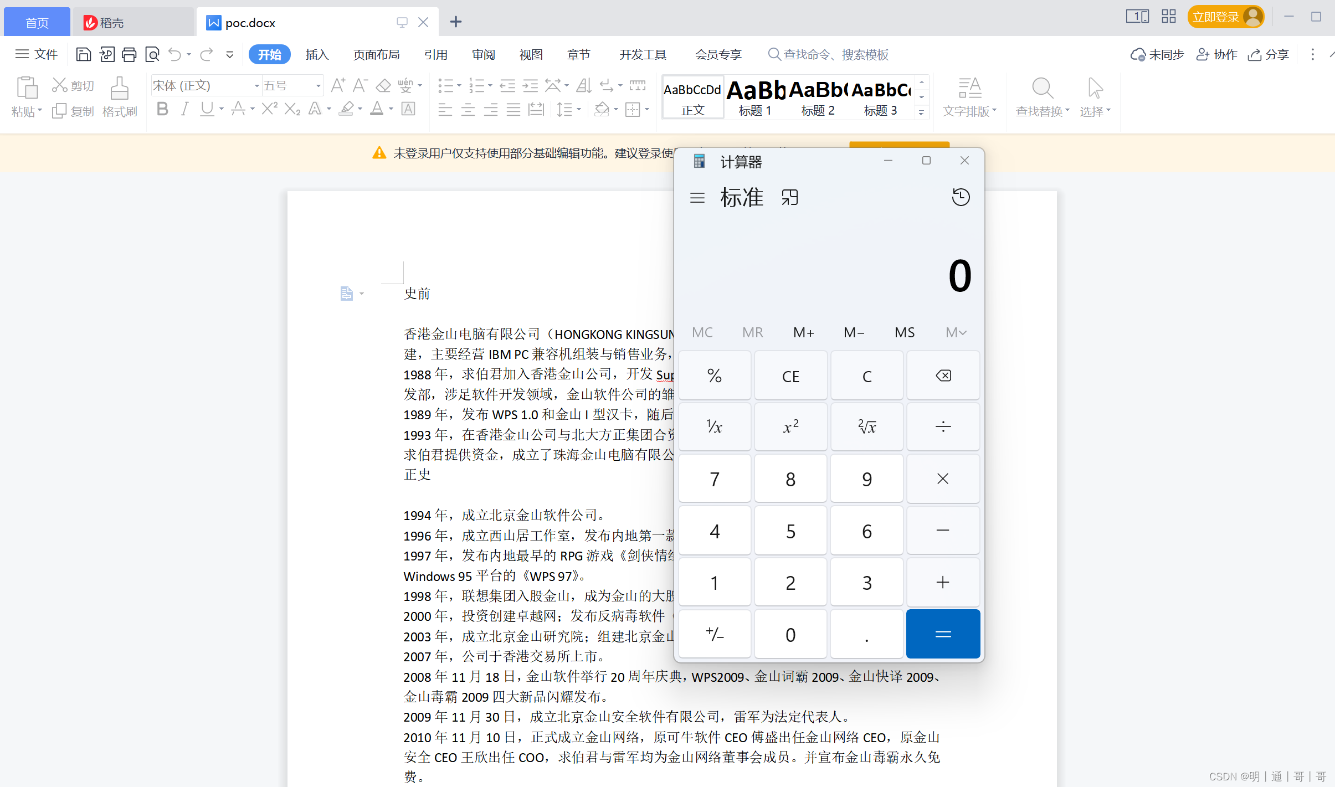This screenshot has height=787, width=1335.
Task: Switch to the 稻壳 tab
Action: coord(133,22)
